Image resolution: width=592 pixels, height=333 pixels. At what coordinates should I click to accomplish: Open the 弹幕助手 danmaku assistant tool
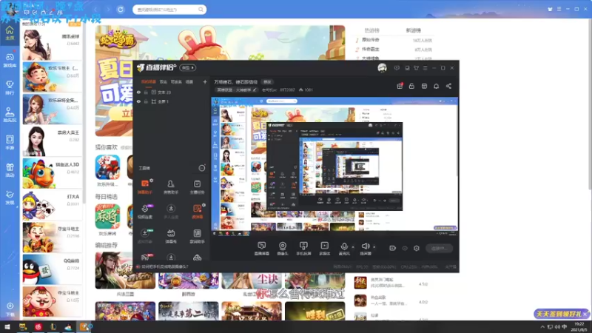click(x=145, y=186)
